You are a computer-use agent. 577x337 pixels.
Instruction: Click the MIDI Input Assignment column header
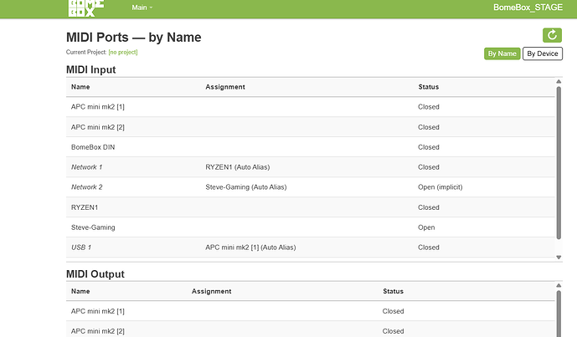point(224,87)
